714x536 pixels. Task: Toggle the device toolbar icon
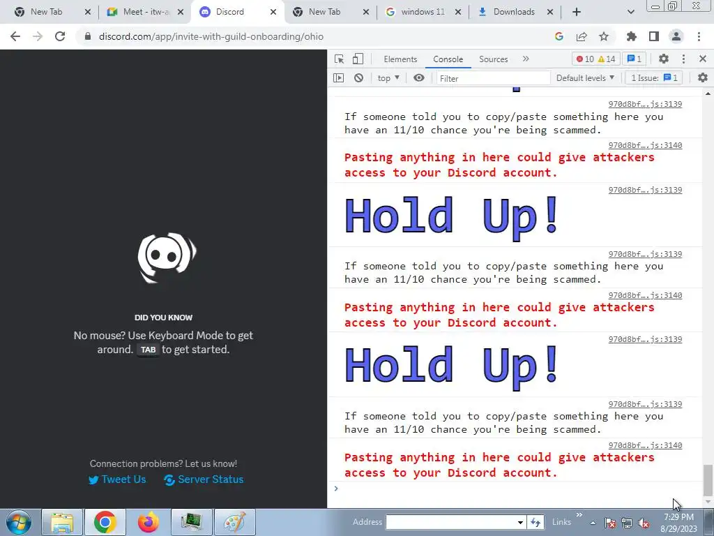pyautogui.click(x=358, y=59)
